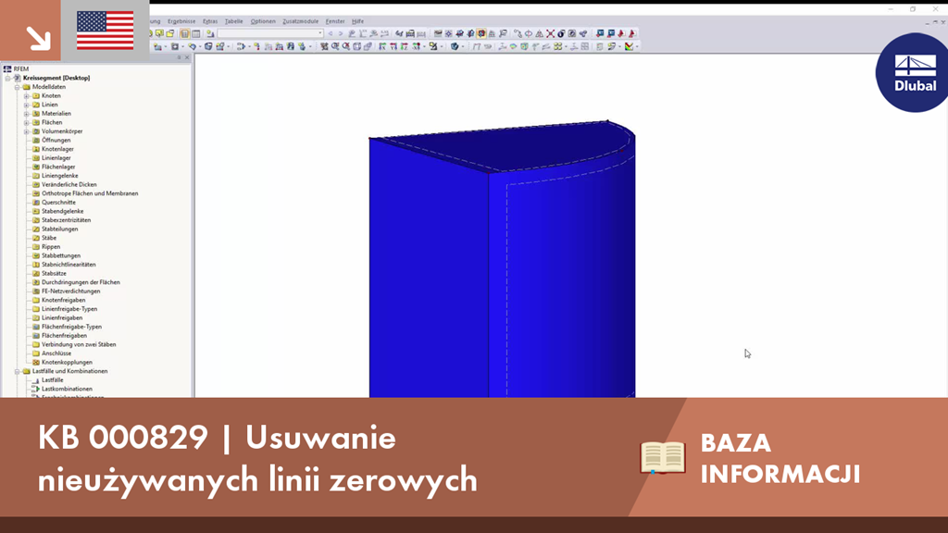Viewport: 948px width, 533px height.
Task: Open the Ergebnisse menu
Action: [x=181, y=21]
